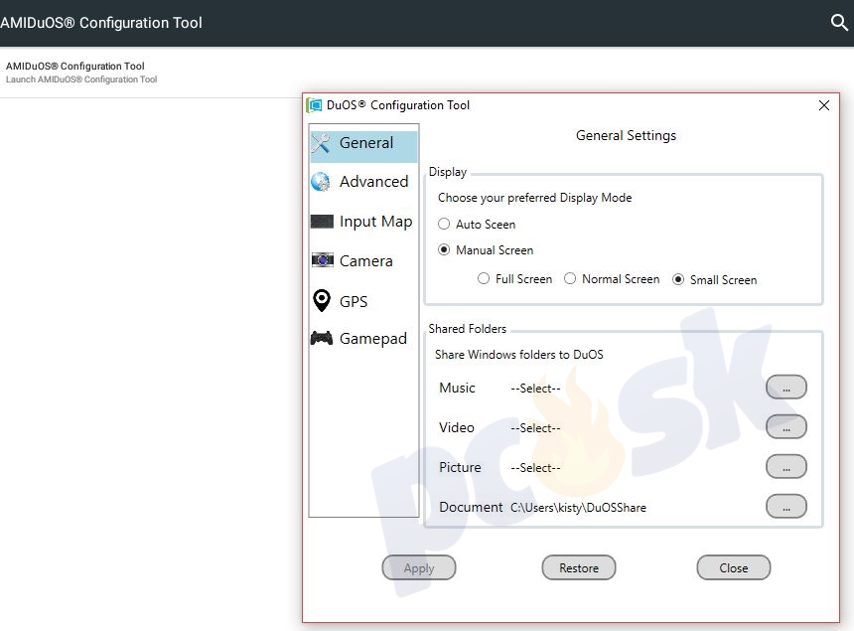Click the GPS location pin icon
This screenshot has width=854, height=631.
tap(322, 300)
